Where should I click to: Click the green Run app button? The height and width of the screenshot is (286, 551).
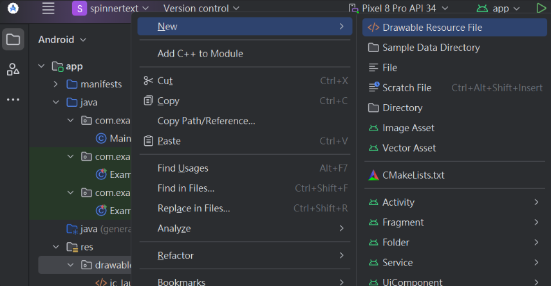coord(541,8)
